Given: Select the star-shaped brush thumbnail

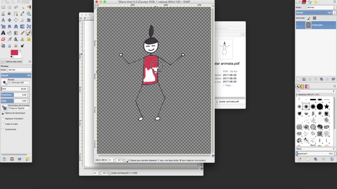Looking at the screenshot, I should coord(327,106).
